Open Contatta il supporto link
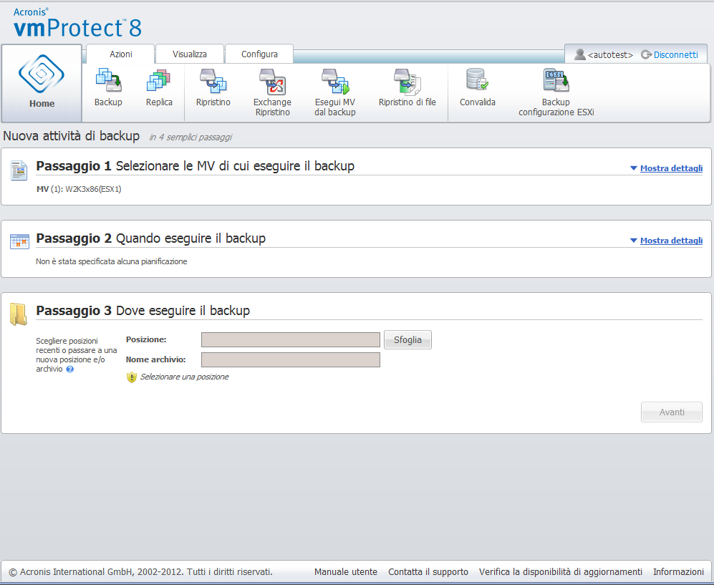This screenshot has height=585, width=714. pyautogui.click(x=428, y=572)
